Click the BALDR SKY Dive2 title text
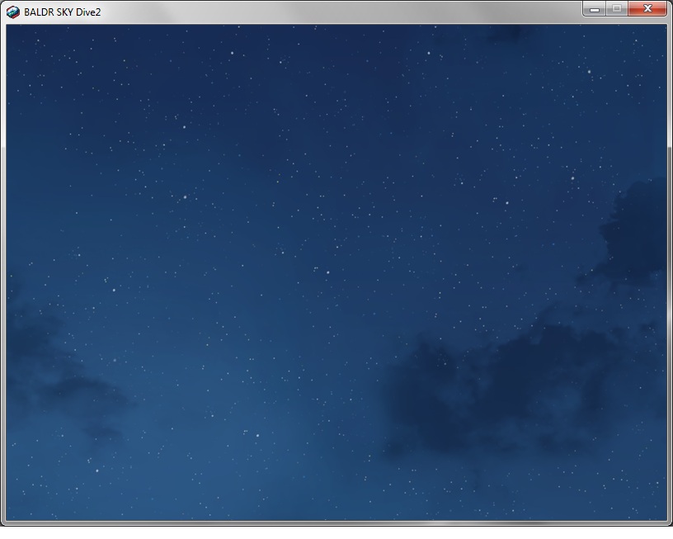673x539 pixels. (x=62, y=12)
